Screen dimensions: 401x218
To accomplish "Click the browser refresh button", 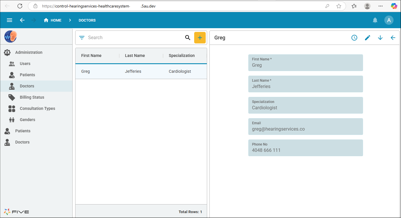I will [x=20, y=6].
